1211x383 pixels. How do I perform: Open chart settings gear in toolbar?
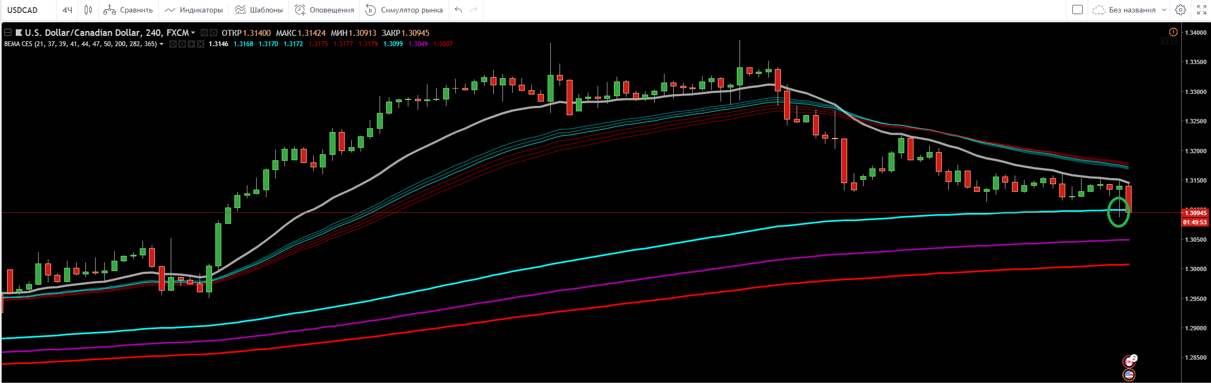1181,10
